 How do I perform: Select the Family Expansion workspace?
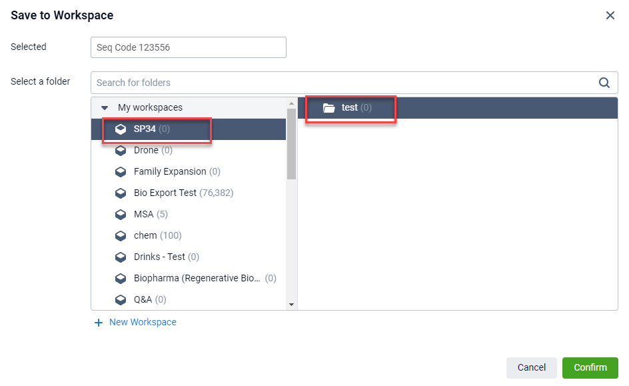(170, 172)
